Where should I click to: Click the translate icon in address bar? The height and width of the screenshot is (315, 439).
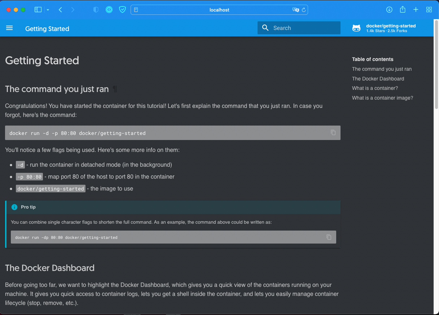(295, 10)
